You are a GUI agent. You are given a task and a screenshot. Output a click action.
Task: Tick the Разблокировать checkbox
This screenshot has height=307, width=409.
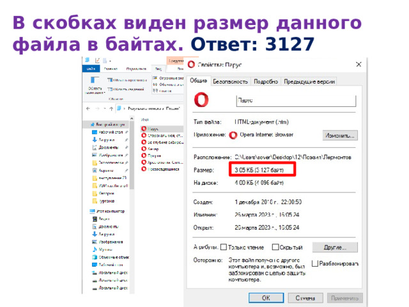tap(315, 264)
